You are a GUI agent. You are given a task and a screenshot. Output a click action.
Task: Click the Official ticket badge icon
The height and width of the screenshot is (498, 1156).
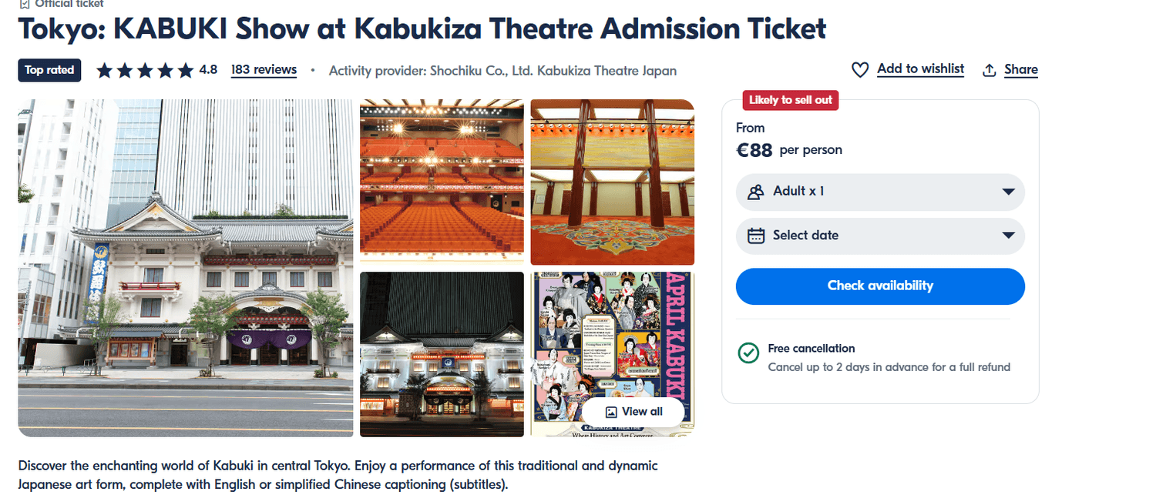(x=25, y=3)
